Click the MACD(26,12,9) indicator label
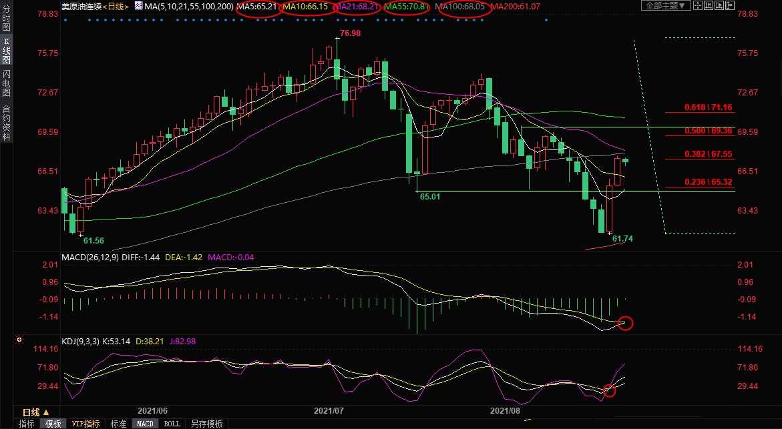The width and height of the screenshot is (782, 429). 90,257
